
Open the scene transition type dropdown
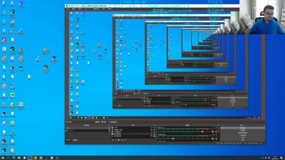point(87,128)
